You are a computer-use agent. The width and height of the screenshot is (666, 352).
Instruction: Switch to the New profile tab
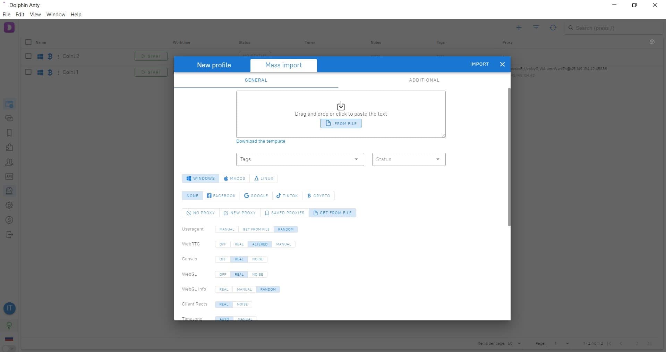point(214,65)
